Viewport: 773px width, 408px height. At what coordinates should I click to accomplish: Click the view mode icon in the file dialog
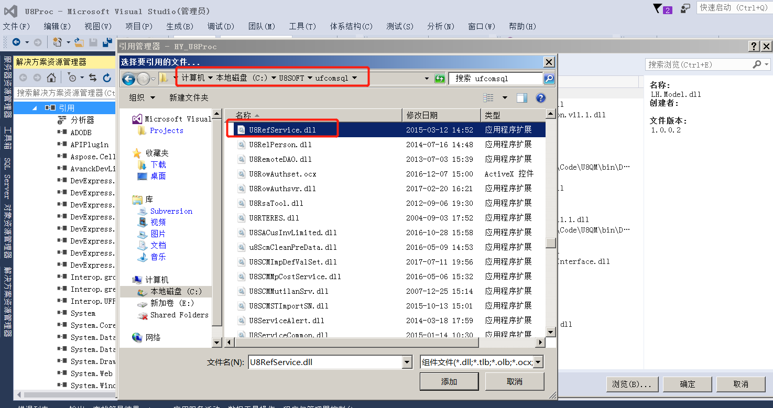[x=488, y=98]
